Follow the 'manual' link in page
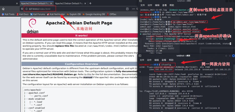The width and height of the screenshot is (235, 112). [x=88, y=77]
